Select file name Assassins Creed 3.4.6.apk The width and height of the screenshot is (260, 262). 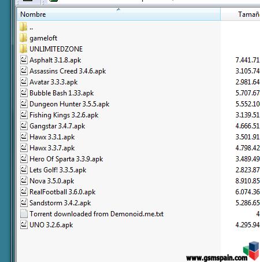pos(68,71)
